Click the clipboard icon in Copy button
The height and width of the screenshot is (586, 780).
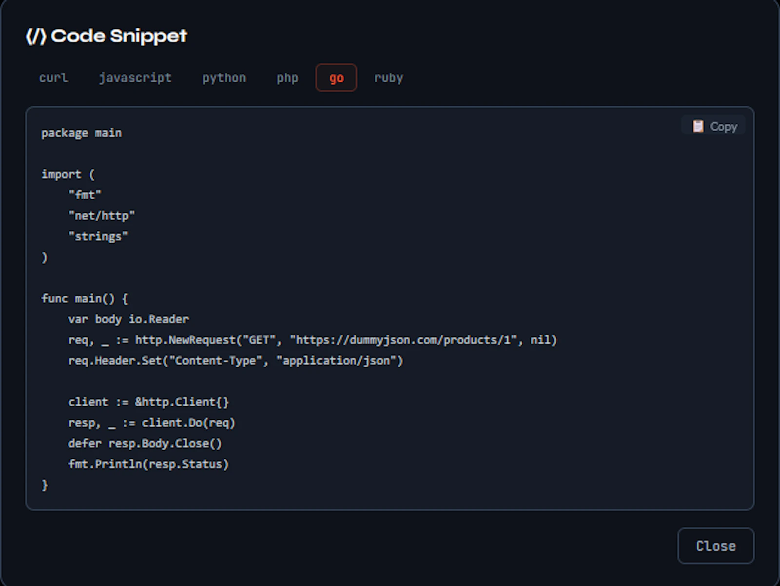[x=698, y=127]
